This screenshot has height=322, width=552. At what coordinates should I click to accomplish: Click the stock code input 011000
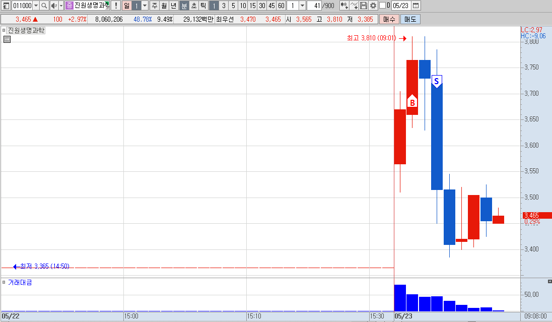pos(22,6)
